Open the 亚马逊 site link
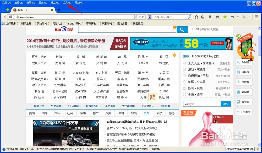 [101, 79]
